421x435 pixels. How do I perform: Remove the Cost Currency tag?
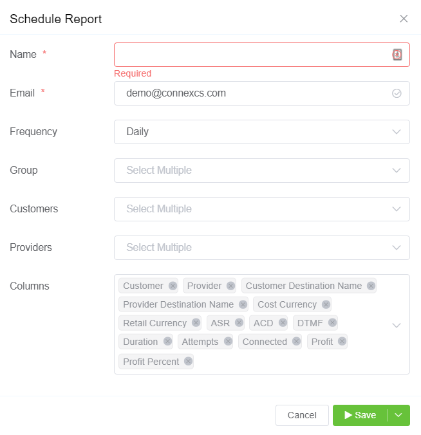(326, 304)
